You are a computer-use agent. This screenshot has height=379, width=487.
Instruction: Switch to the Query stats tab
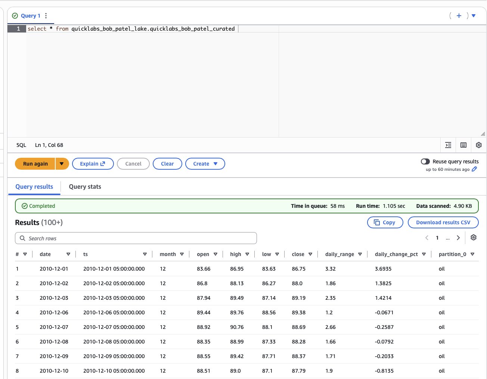[x=85, y=187]
